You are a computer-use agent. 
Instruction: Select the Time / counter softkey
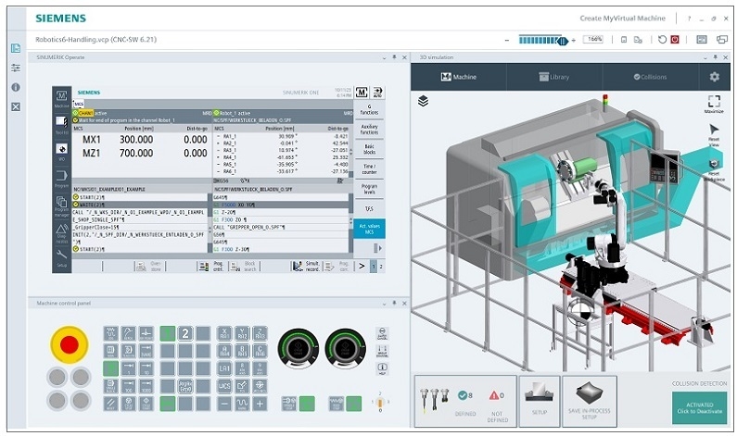point(370,169)
